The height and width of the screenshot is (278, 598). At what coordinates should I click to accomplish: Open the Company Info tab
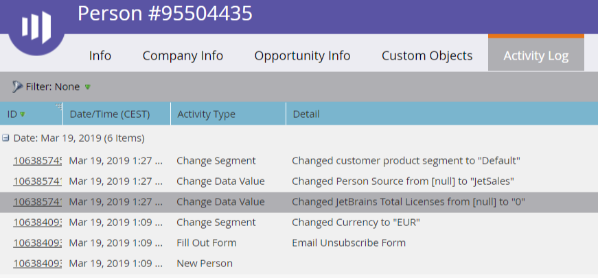[183, 56]
